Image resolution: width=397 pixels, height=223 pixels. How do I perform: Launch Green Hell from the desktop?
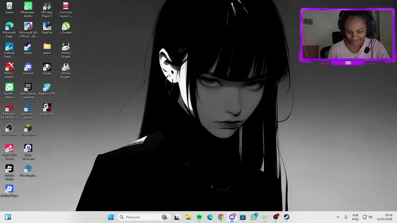click(x=47, y=110)
